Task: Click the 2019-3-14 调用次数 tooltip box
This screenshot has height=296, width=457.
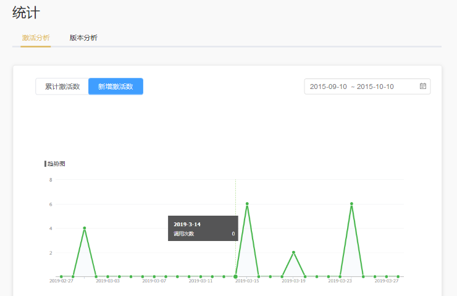Action: coord(203,228)
